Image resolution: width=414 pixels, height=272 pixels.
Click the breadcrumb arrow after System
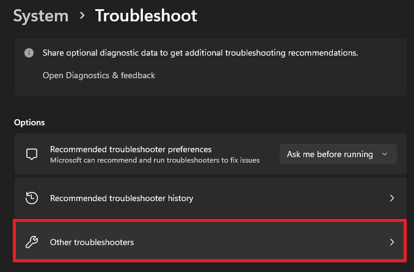pos(82,16)
